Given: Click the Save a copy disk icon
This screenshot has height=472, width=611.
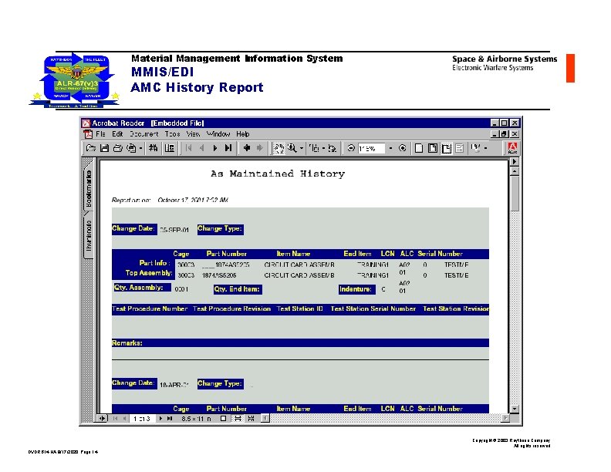Looking at the screenshot, I should [104, 148].
